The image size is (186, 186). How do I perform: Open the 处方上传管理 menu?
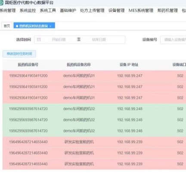(x=92, y=10)
